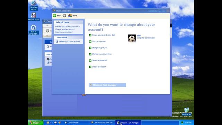This screenshot has height=125, width=222.
Task: Open the Home icon in User Accounts toolbar
Action: (72, 16)
